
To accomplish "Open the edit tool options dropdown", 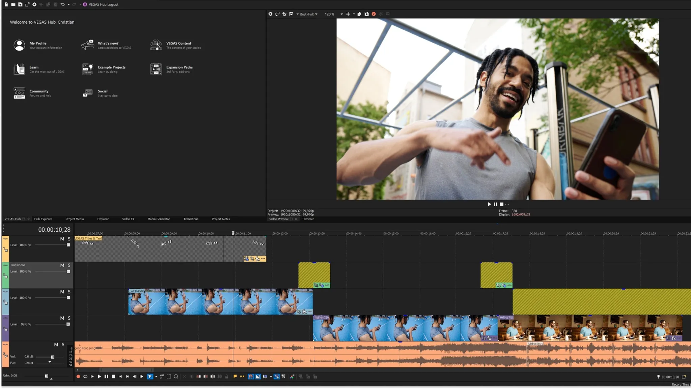I will coord(156,377).
